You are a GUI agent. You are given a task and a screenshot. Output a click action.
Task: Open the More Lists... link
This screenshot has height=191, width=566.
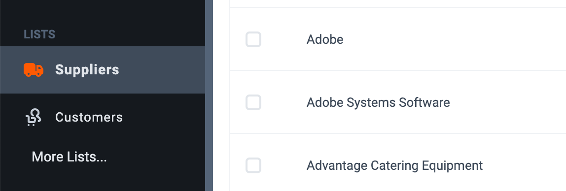(x=70, y=157)
